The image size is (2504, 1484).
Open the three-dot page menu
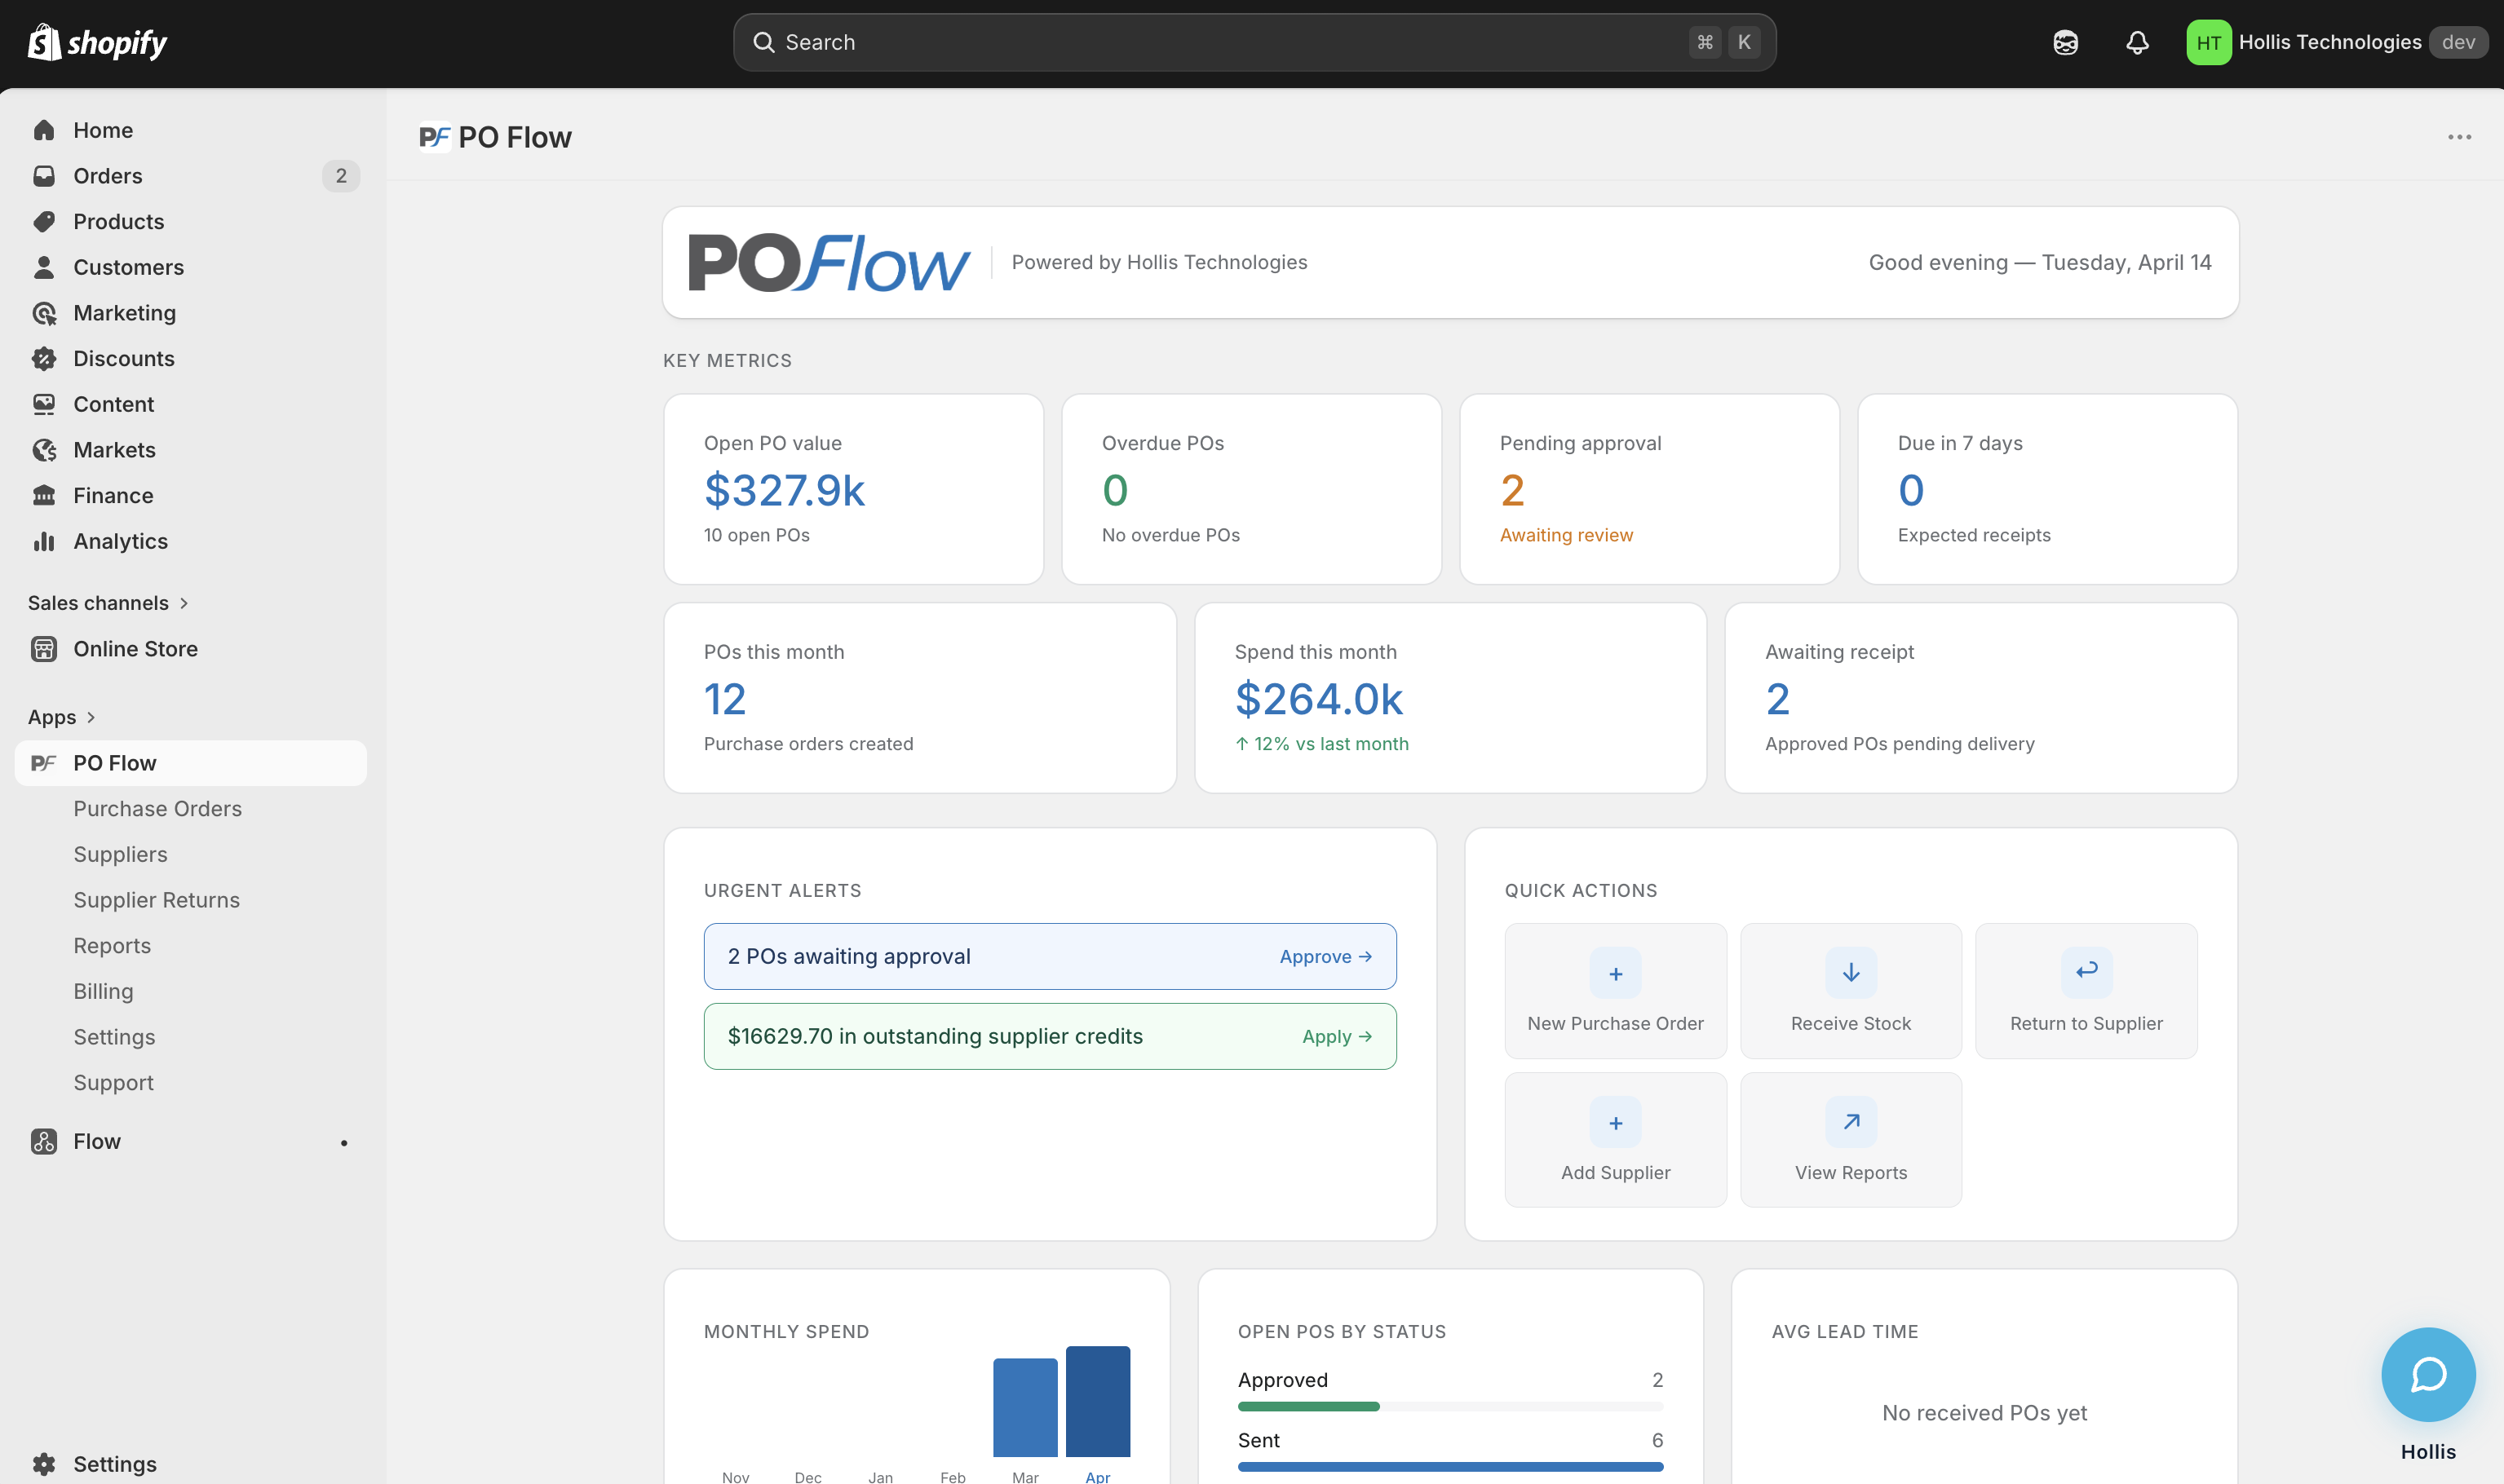tap(2459, 137)
